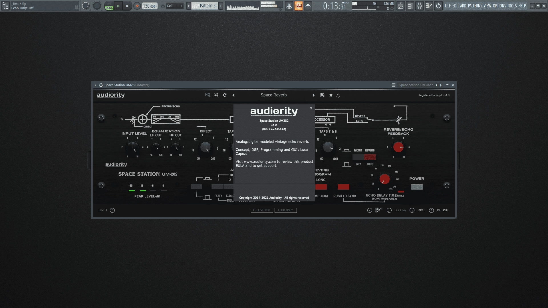This screenshot has height=308, width=548.
Task: Adjust the INPUT LEVEL knob
Action: coord(133,147)
